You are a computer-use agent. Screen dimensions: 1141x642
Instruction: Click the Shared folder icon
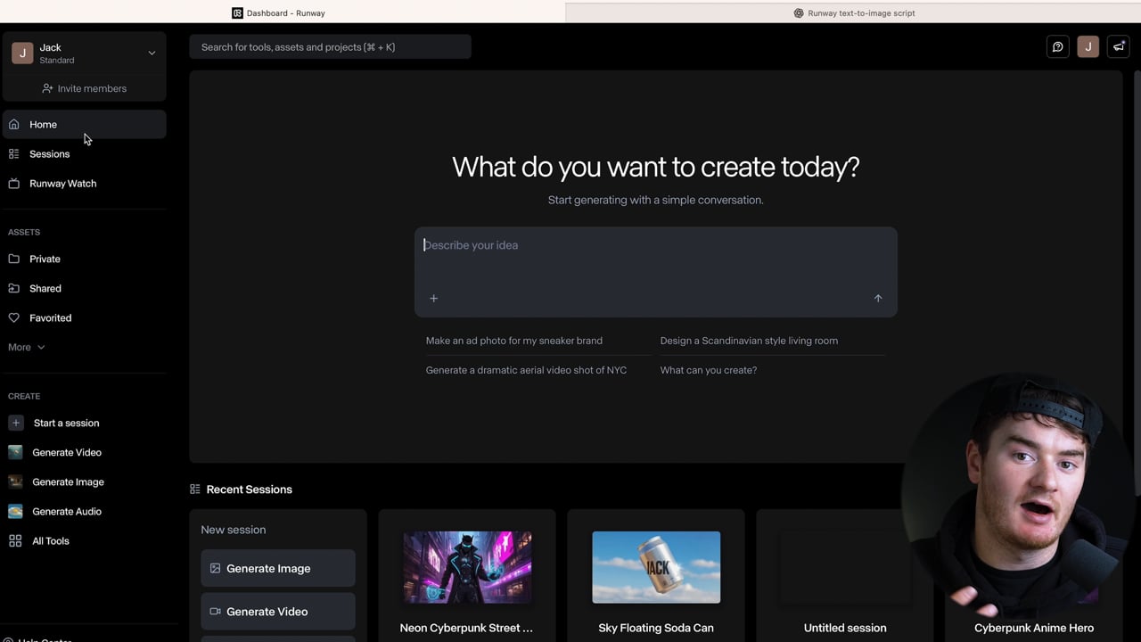click(x=13, y=288)
